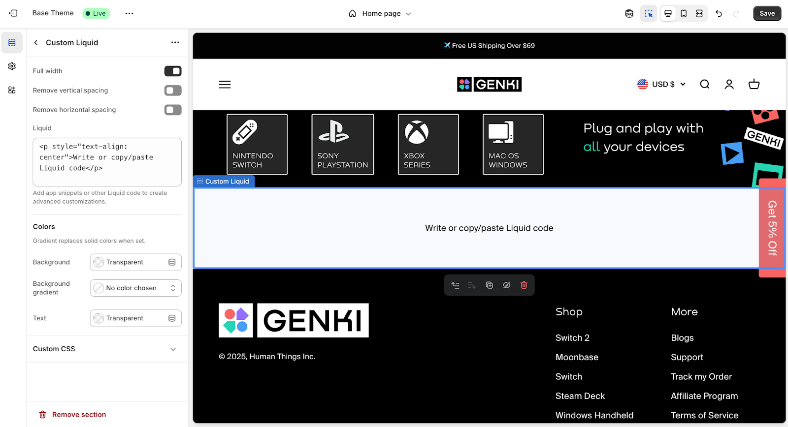
Task: Open Theme settings gear icon
Action: point(12,66)
